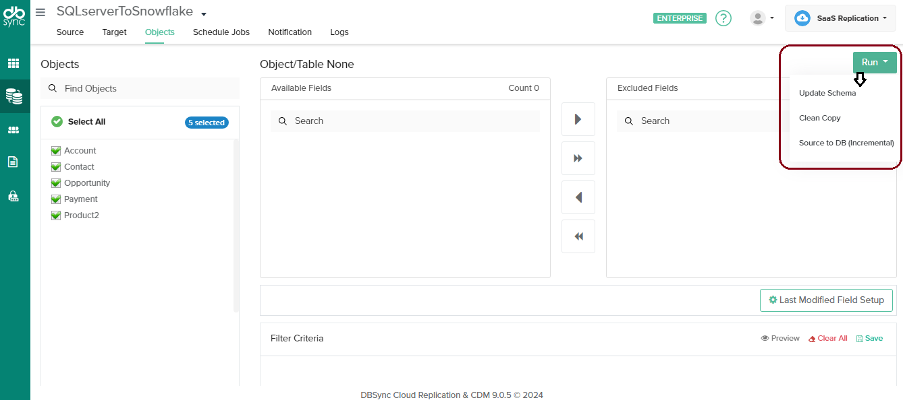Open the SaaS Replication dropdown
Image resolution: width=903 pixels, height=400 pixels.
click(840, 18)
